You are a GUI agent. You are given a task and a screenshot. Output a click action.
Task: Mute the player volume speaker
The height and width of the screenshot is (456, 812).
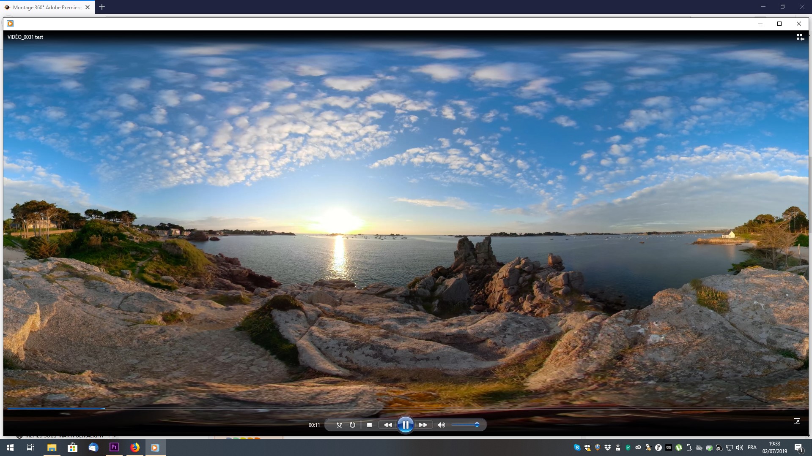[442, 425]
